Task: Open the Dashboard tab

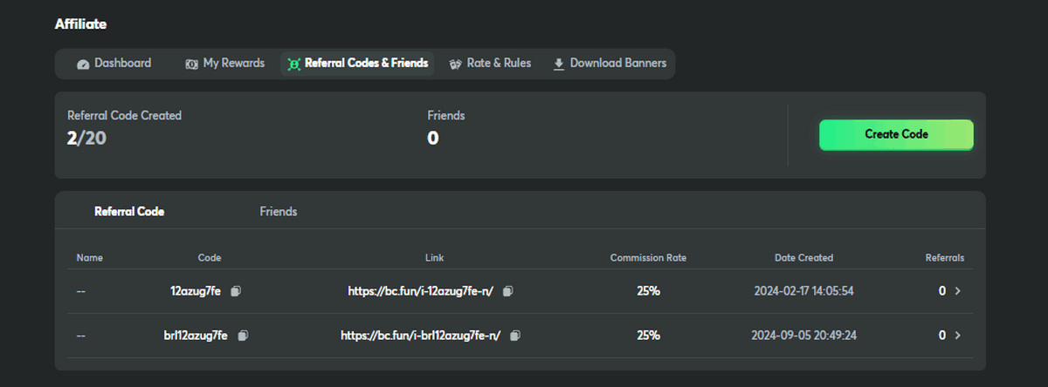Action: click(122, 64)
